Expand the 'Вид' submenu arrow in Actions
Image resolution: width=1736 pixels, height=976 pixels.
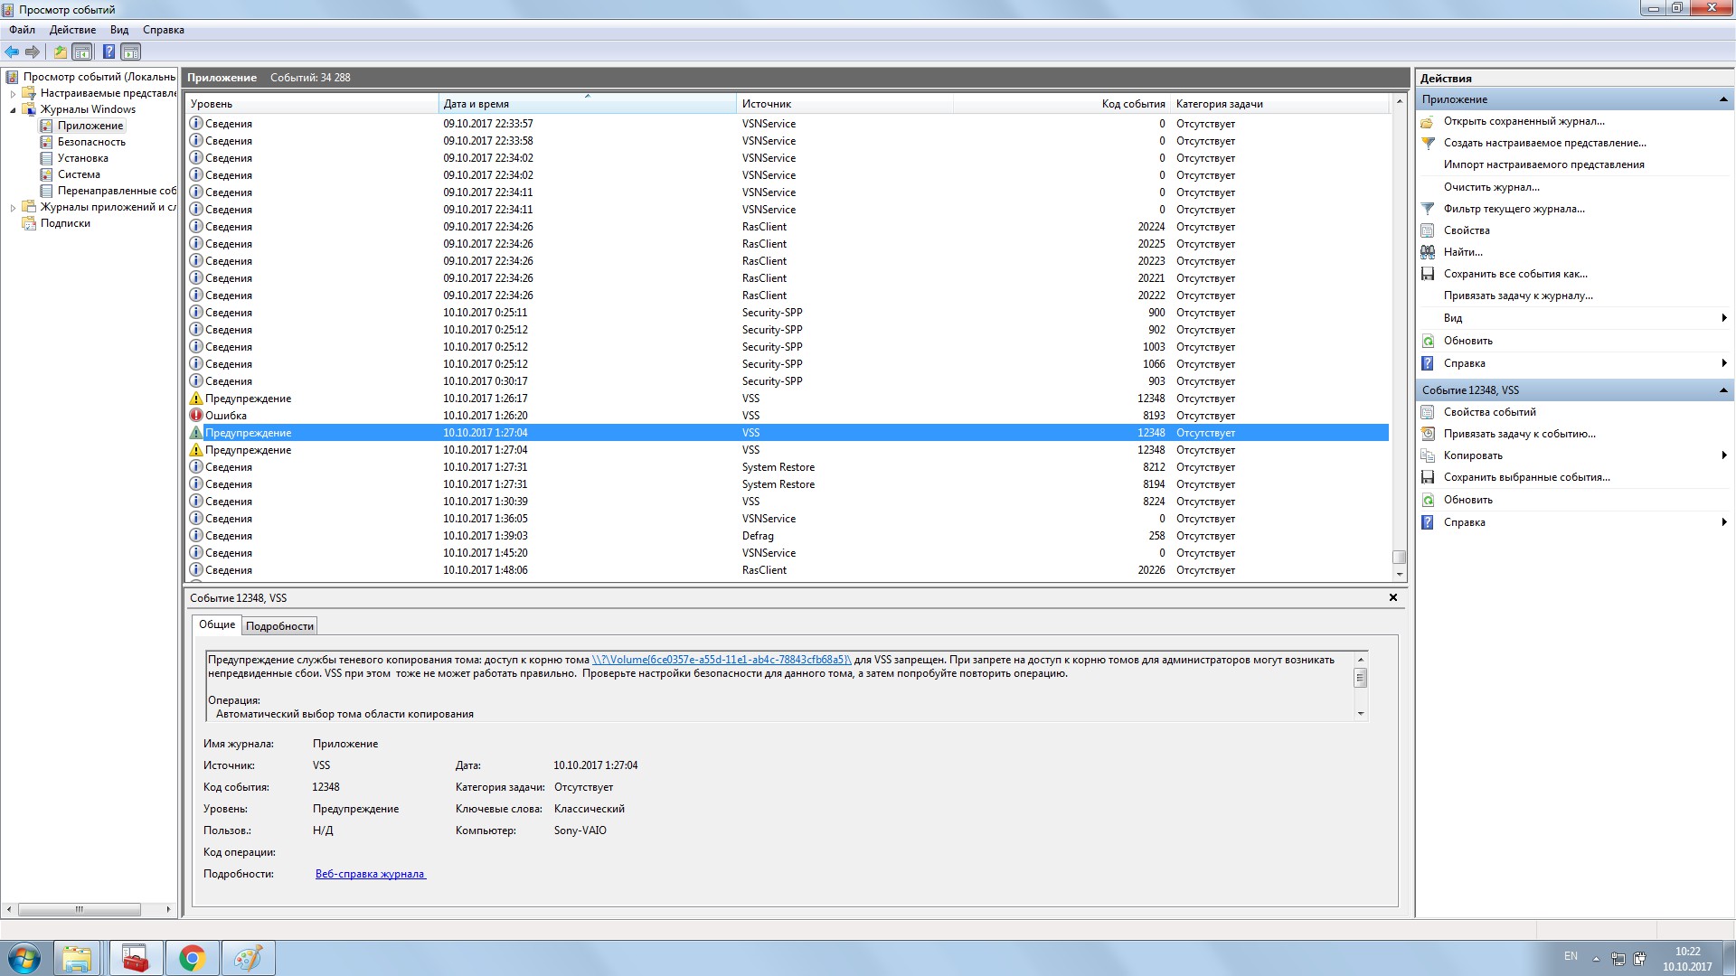pyautogui.click(x=1723, y=318)
